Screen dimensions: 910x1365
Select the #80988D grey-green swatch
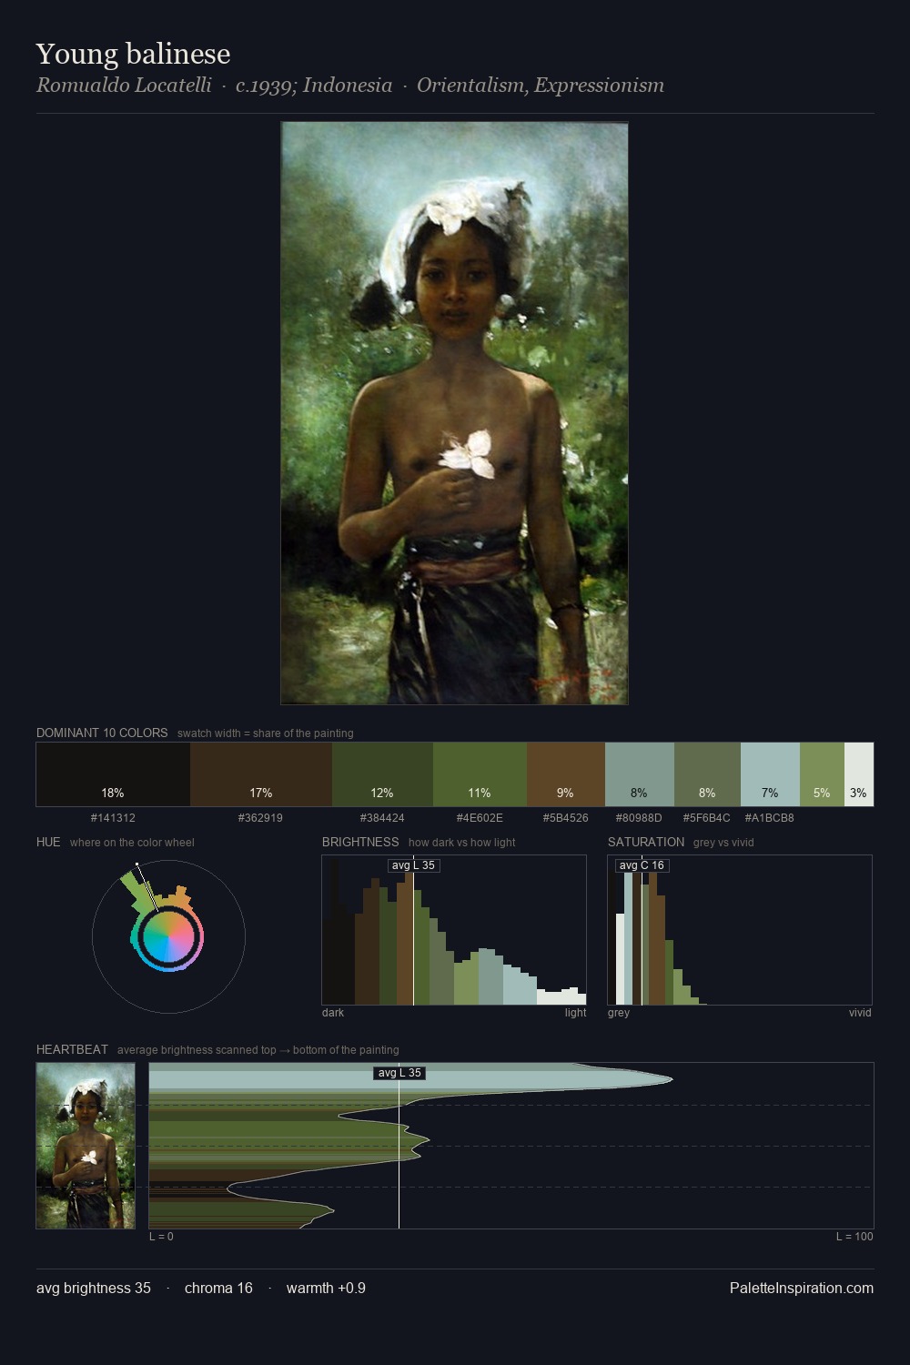click(x=640, y=774)
